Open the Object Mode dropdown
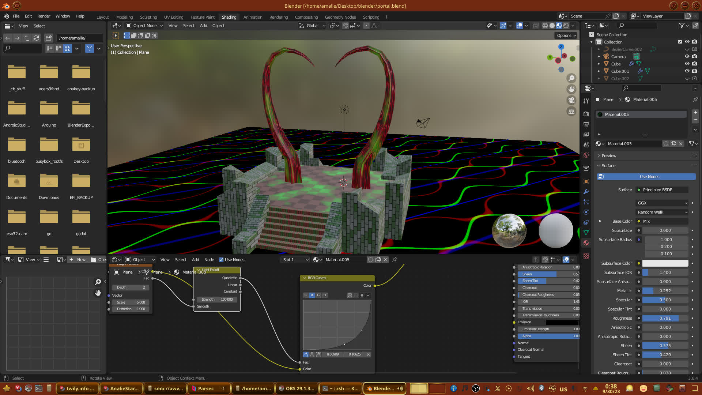This screenshot has height=395, width=702. pos(144,26)
